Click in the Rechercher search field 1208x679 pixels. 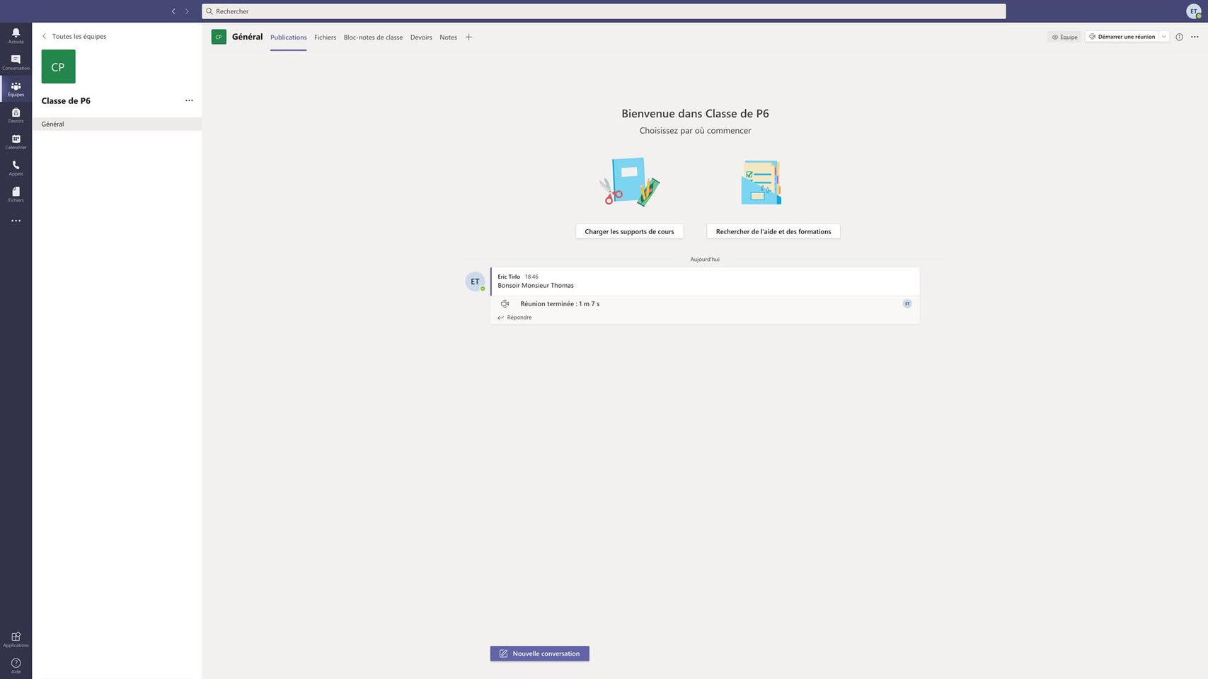[604, 11]
